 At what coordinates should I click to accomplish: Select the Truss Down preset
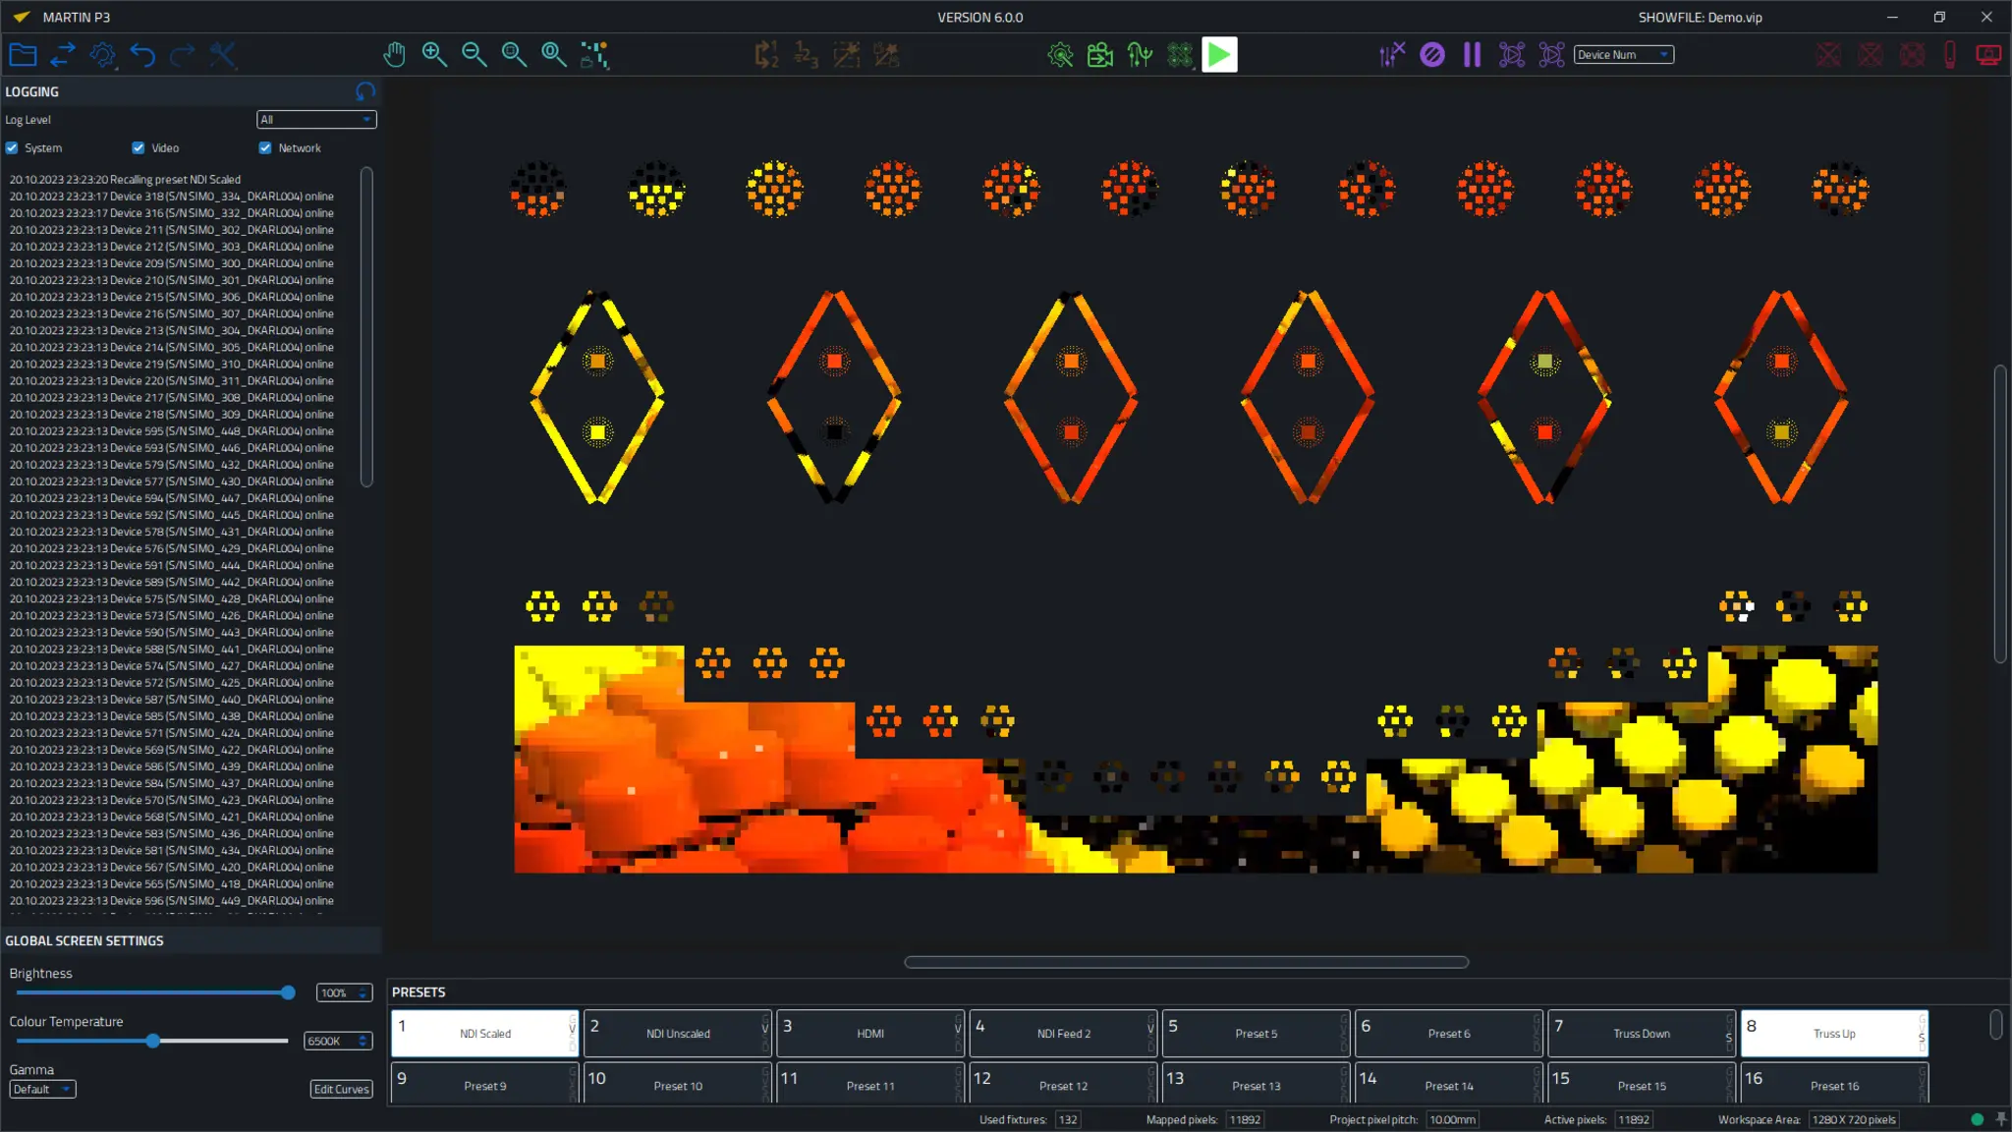point(1641,1034)
